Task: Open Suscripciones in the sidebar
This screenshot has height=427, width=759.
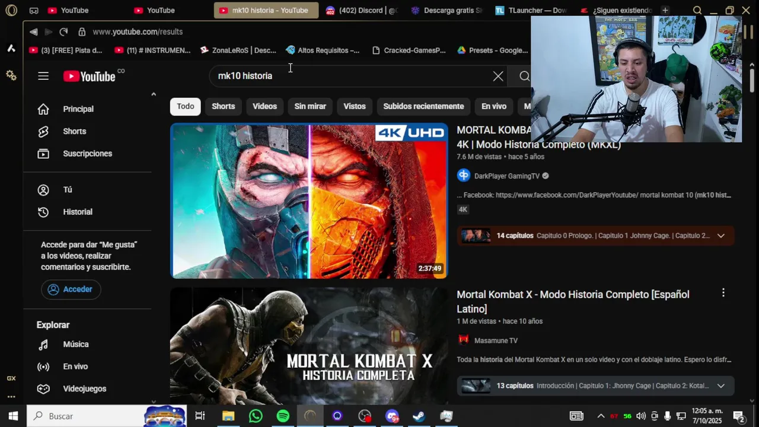Action: [x=87, y=154]
